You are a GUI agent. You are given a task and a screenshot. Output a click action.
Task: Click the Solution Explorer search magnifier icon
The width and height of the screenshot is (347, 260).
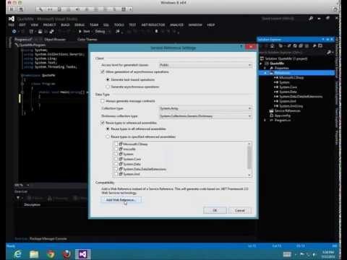pyautogui.click(x=328, y=52)
